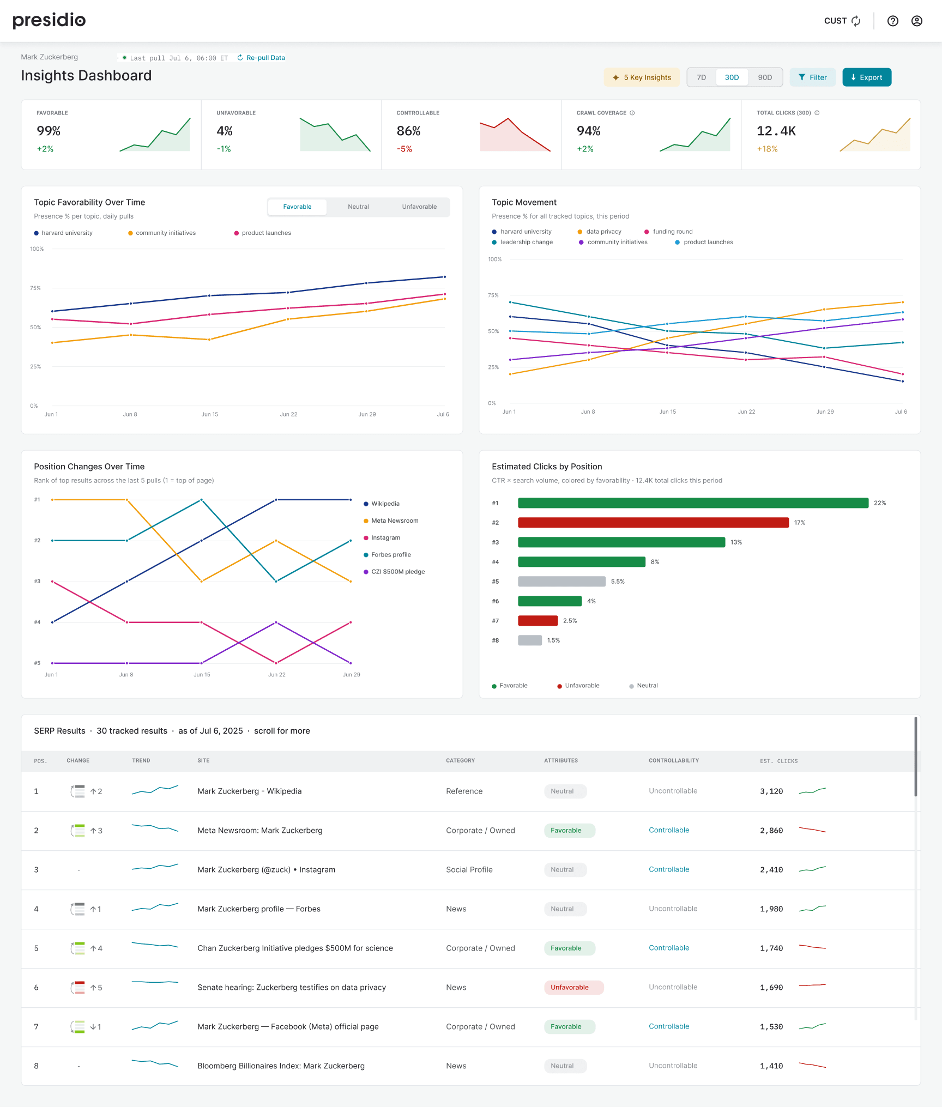The image size is (942, 1107).
Task: Sort by CONTROLLABILITY column header
Action: pos(674,761)
